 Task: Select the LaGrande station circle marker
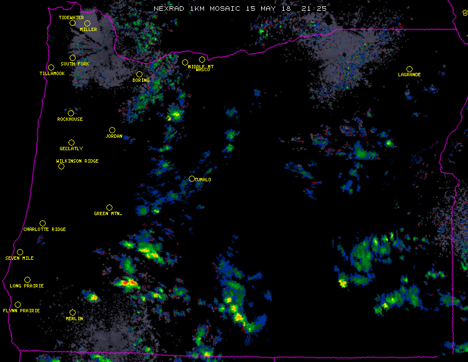(x=409, y=69)
